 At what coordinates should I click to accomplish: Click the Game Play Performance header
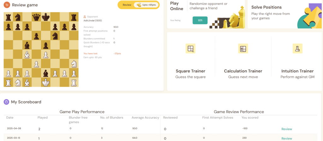[x=82, y=112]
